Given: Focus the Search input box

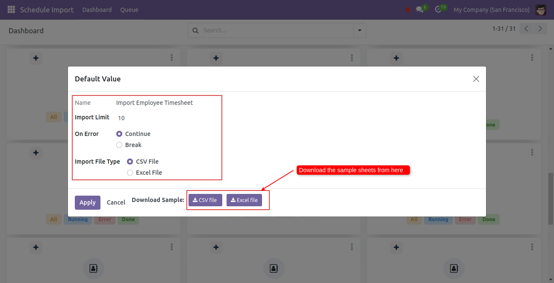Looking at the screenshot, I should [277, 30].
